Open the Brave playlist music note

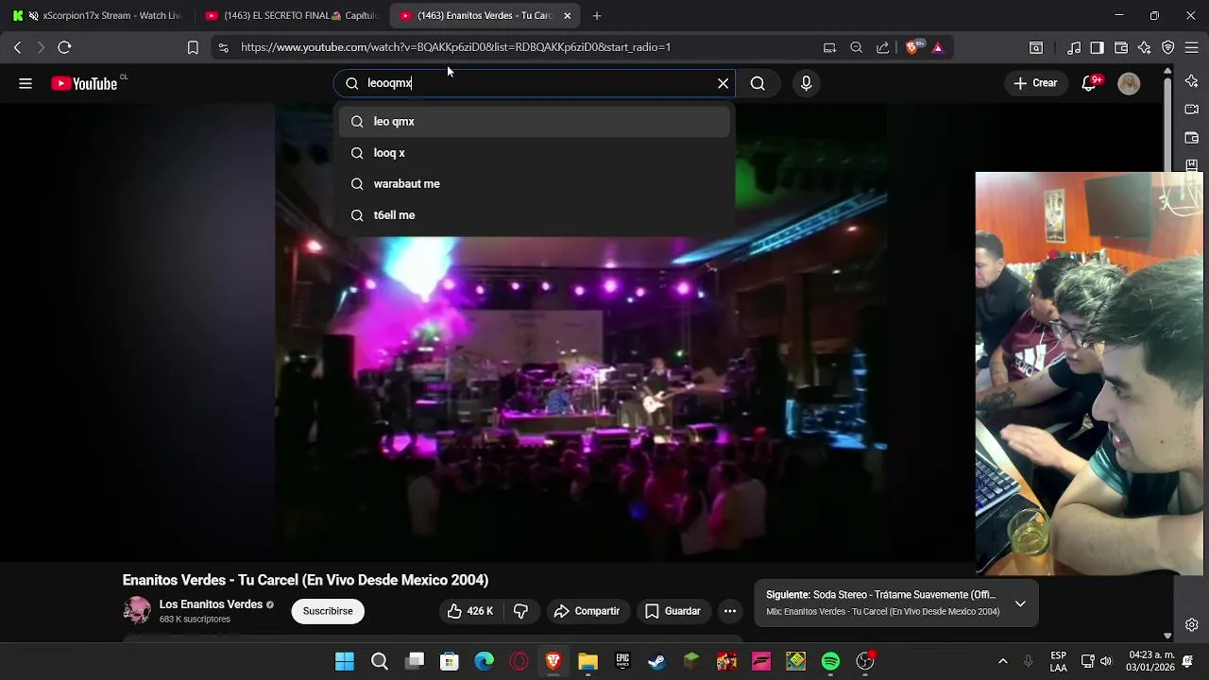[x=1074, y=47]
